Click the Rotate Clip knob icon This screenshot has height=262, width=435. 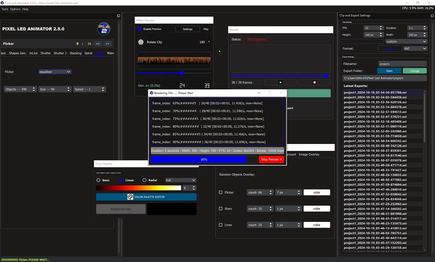(141, 42)
